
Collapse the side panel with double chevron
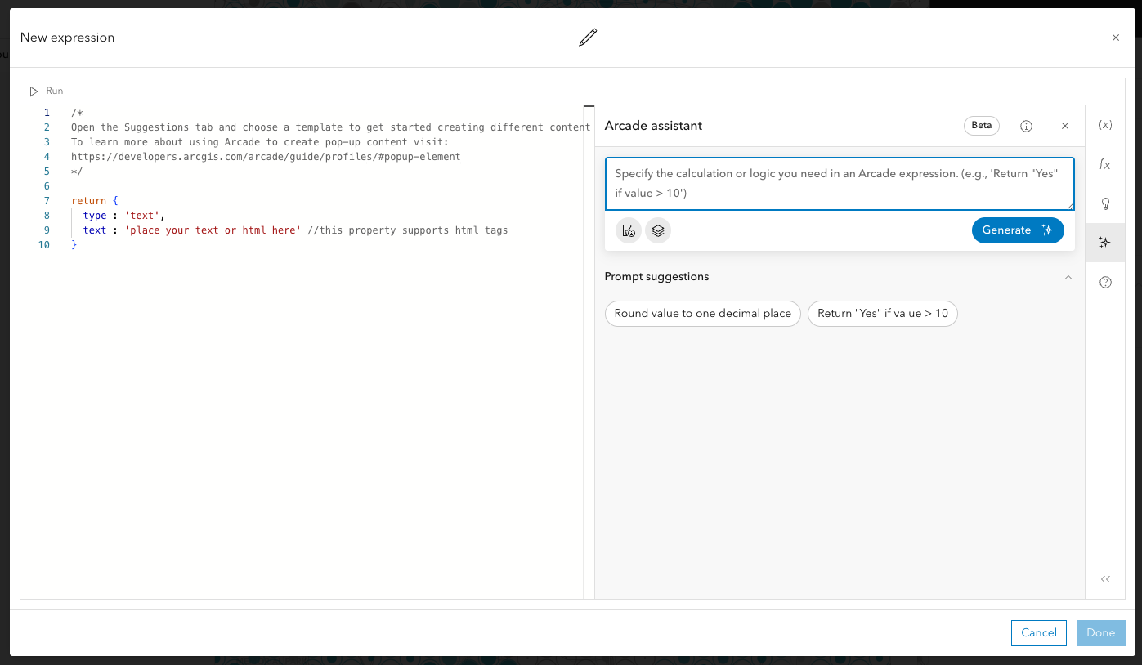coord(1105,579)
